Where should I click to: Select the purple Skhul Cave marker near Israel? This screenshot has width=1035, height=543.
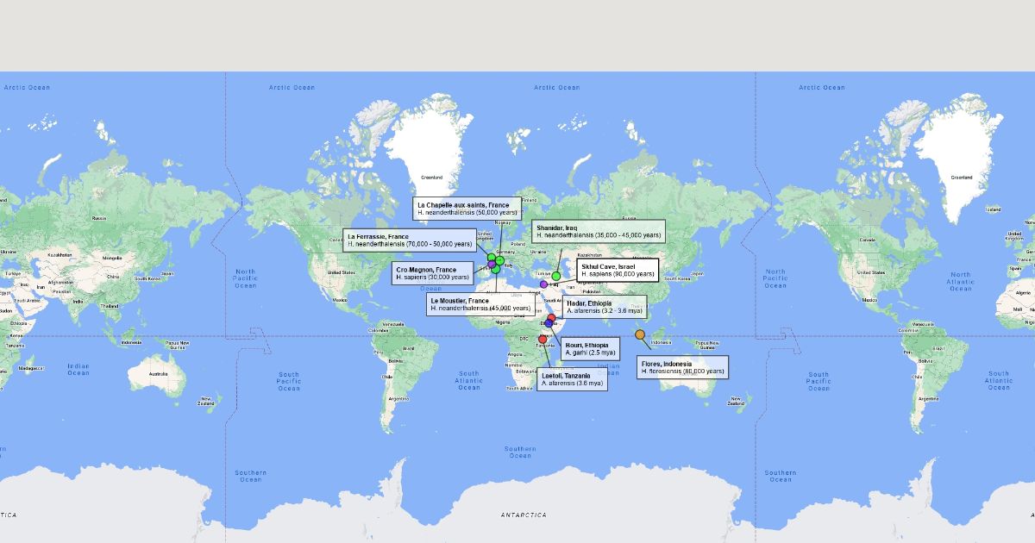pos(543,284)
